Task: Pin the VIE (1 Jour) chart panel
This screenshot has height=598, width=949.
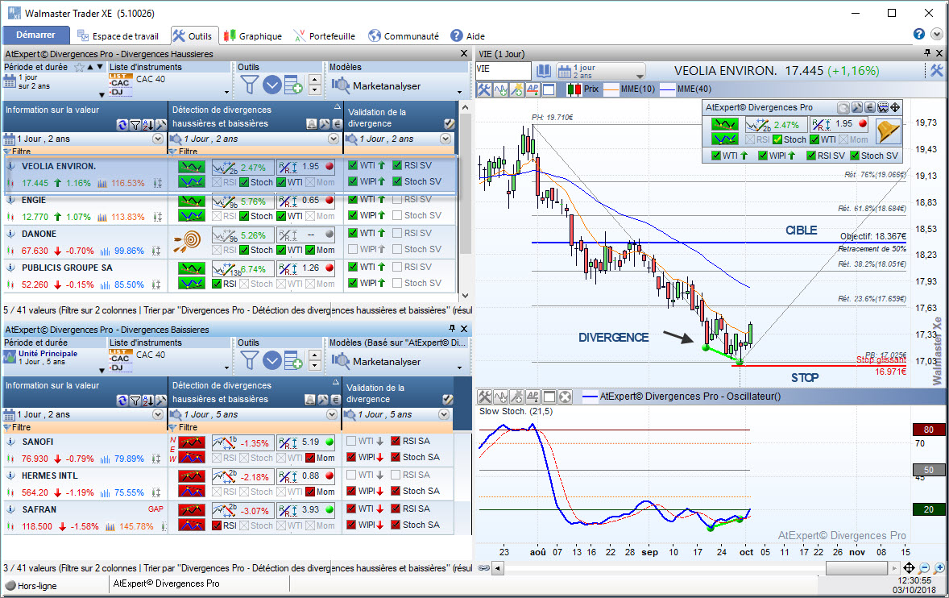Action: [927, 53]
